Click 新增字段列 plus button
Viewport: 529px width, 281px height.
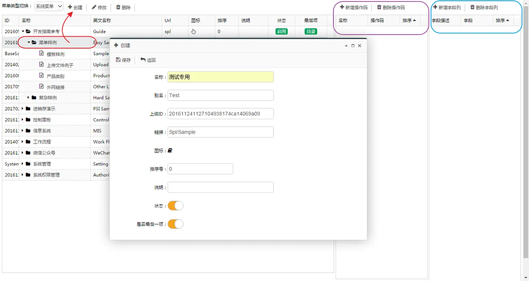(447, 7)
